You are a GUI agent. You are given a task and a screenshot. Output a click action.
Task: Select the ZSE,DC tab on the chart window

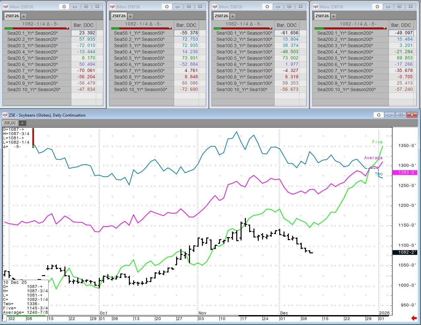coord(10,123)
